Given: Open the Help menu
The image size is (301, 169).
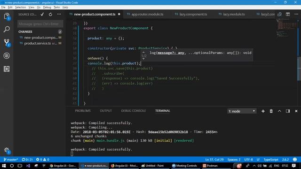Looking at the screenshot, I should 65,8.
